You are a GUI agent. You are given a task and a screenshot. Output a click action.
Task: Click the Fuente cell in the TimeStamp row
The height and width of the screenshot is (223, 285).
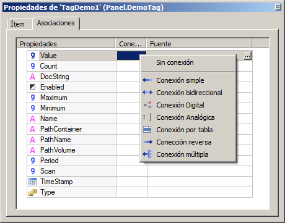[x=199, y=182]
